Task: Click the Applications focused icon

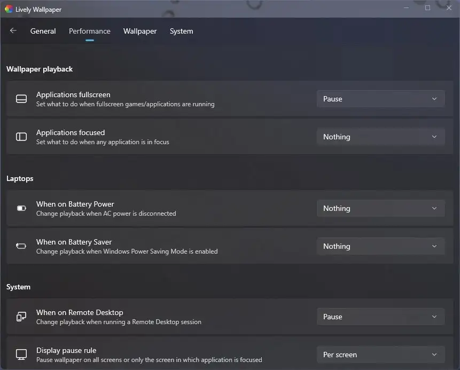Action: pyautogui.click(x=21, y=137)
